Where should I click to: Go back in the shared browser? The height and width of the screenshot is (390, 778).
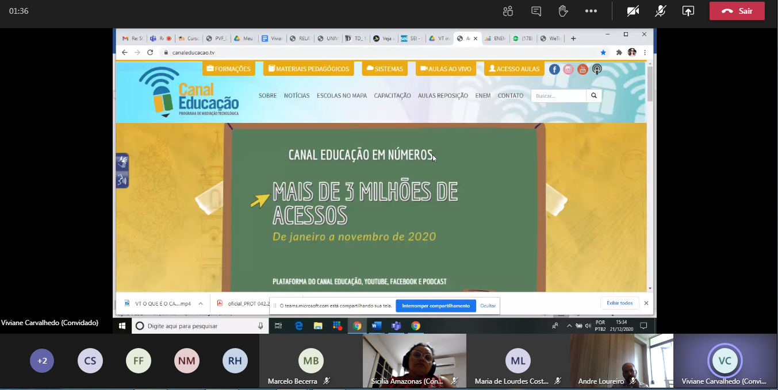pyautogui.click(x=125, y=52)
